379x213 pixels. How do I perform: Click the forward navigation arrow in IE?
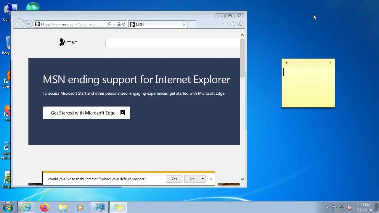click(29, 24)
